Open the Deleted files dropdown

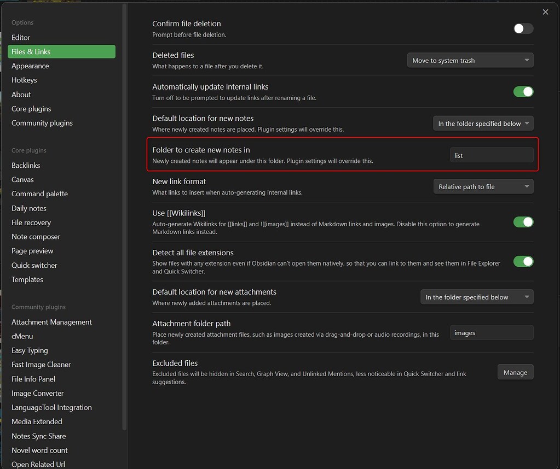tap(470, 60)
